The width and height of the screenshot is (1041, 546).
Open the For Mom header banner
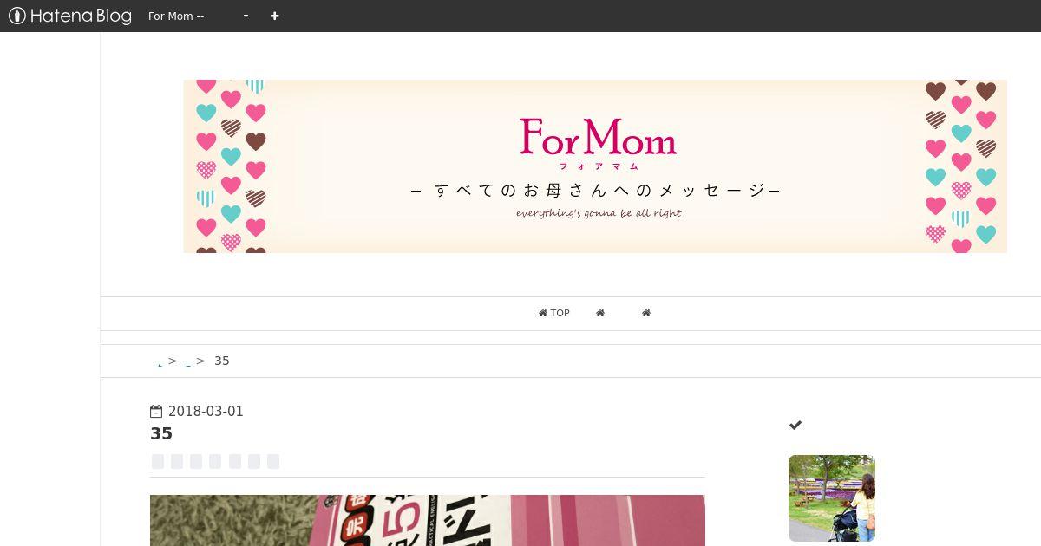pyautogui.click(x=595, y=166)
